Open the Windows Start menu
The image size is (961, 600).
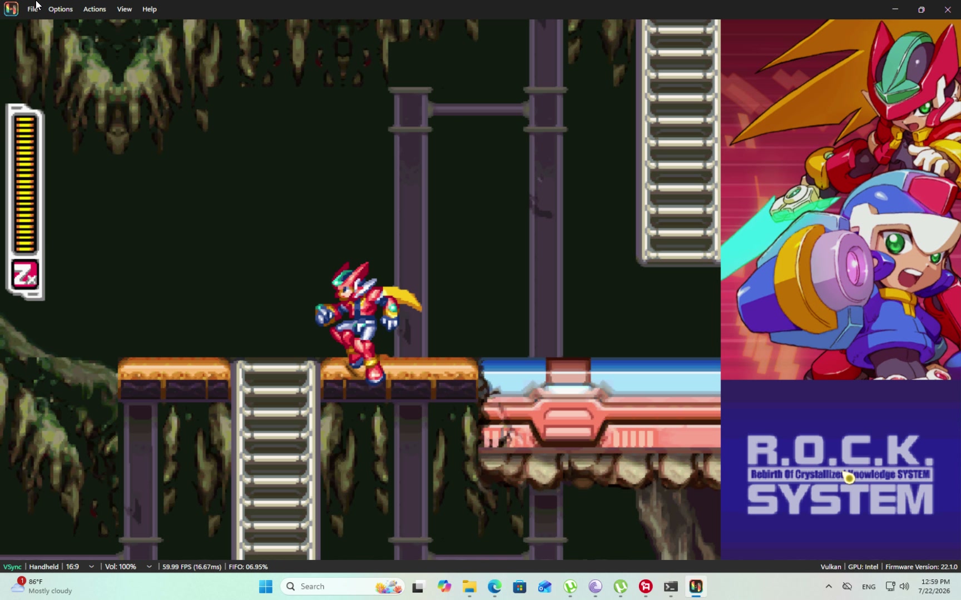pyautogui.click(x=266, y=587)
